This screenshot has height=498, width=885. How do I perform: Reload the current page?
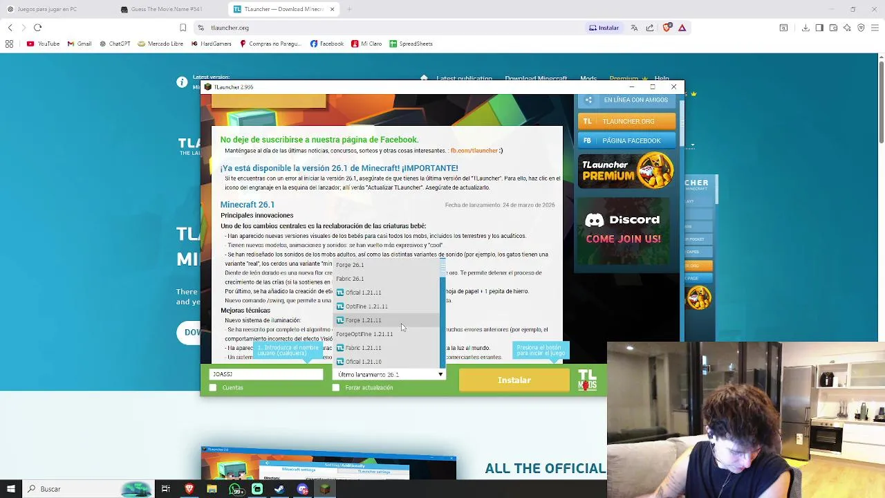tap(38, 28)
